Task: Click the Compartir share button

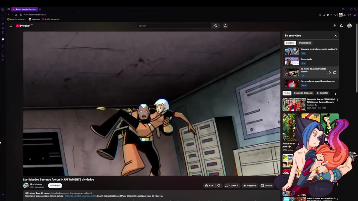Action: coord(232,185)
